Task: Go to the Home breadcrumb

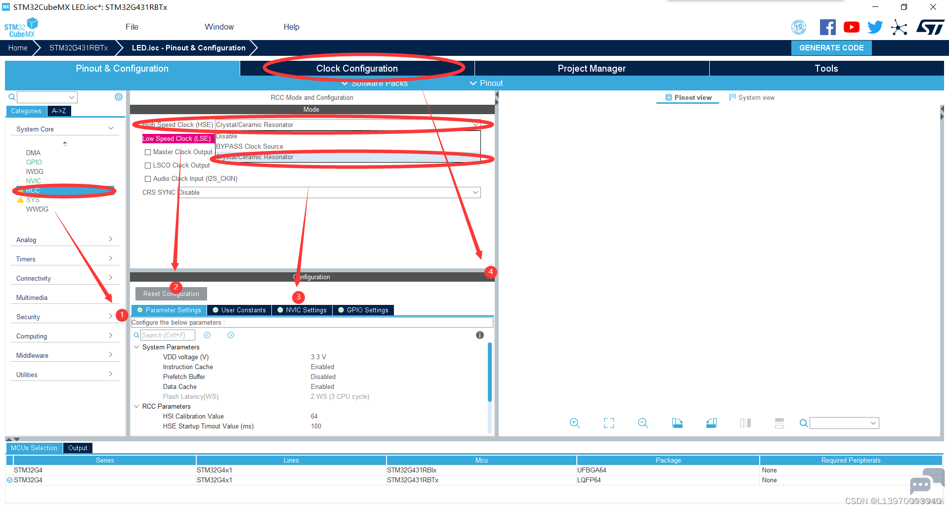Action: click(x=18, y=48)
